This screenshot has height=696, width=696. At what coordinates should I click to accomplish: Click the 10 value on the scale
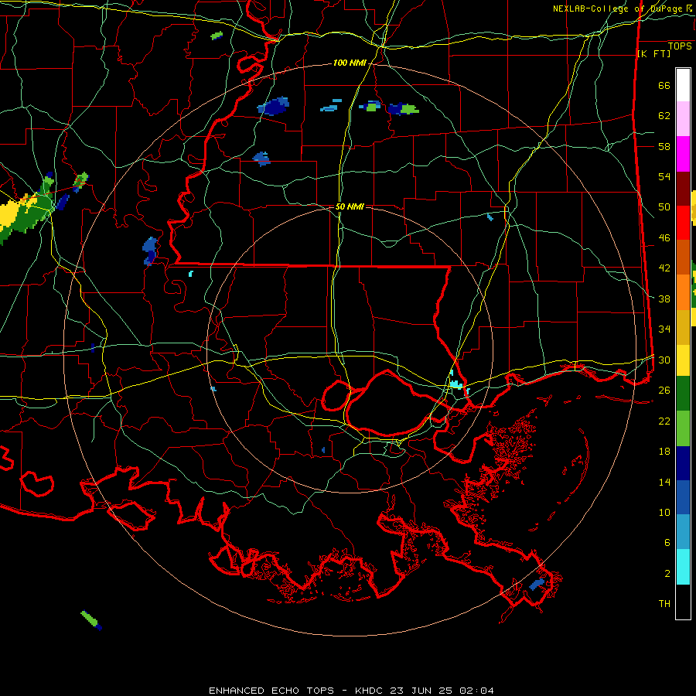click(664, 512)
